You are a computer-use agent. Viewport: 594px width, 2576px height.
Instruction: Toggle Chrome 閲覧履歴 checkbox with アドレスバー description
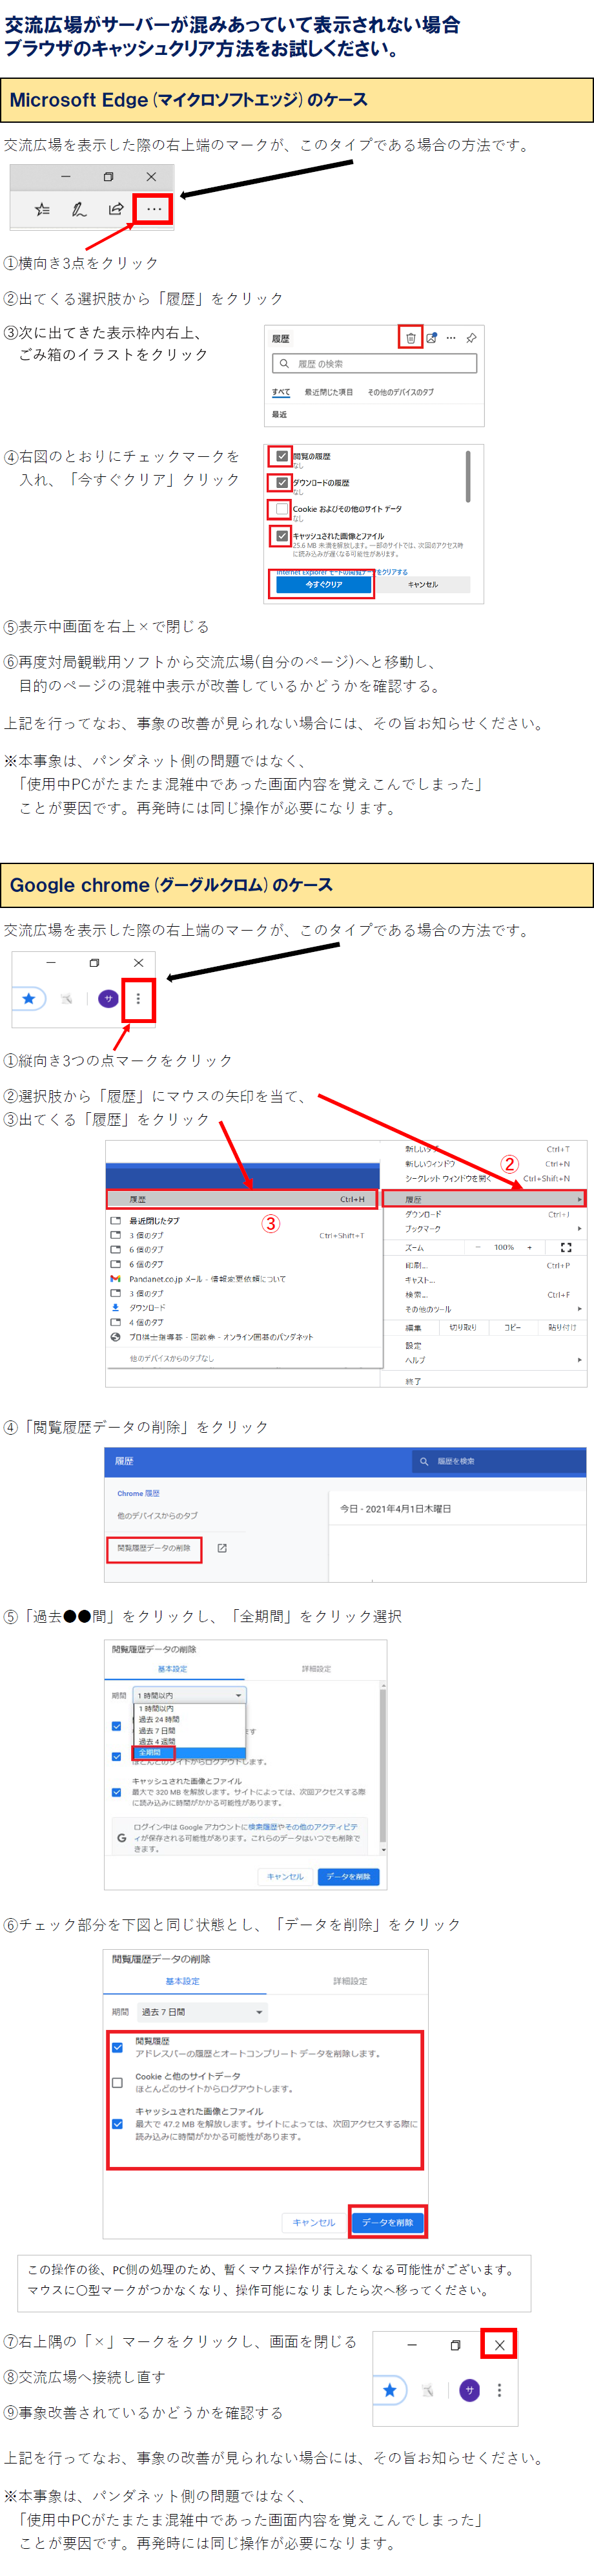tap(117, 2047)
